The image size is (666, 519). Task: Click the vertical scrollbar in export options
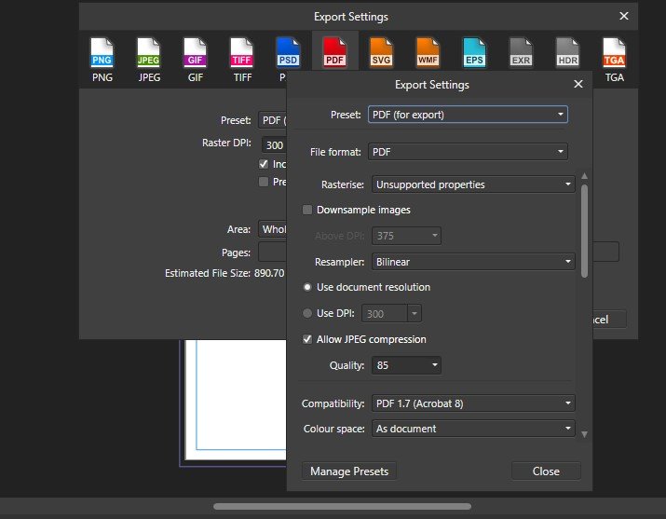coord(584,230)
